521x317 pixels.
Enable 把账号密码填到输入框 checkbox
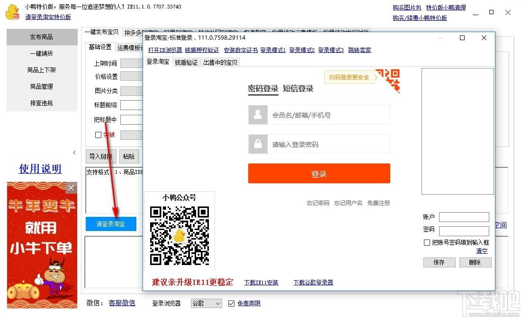click(x=427, y=242)
